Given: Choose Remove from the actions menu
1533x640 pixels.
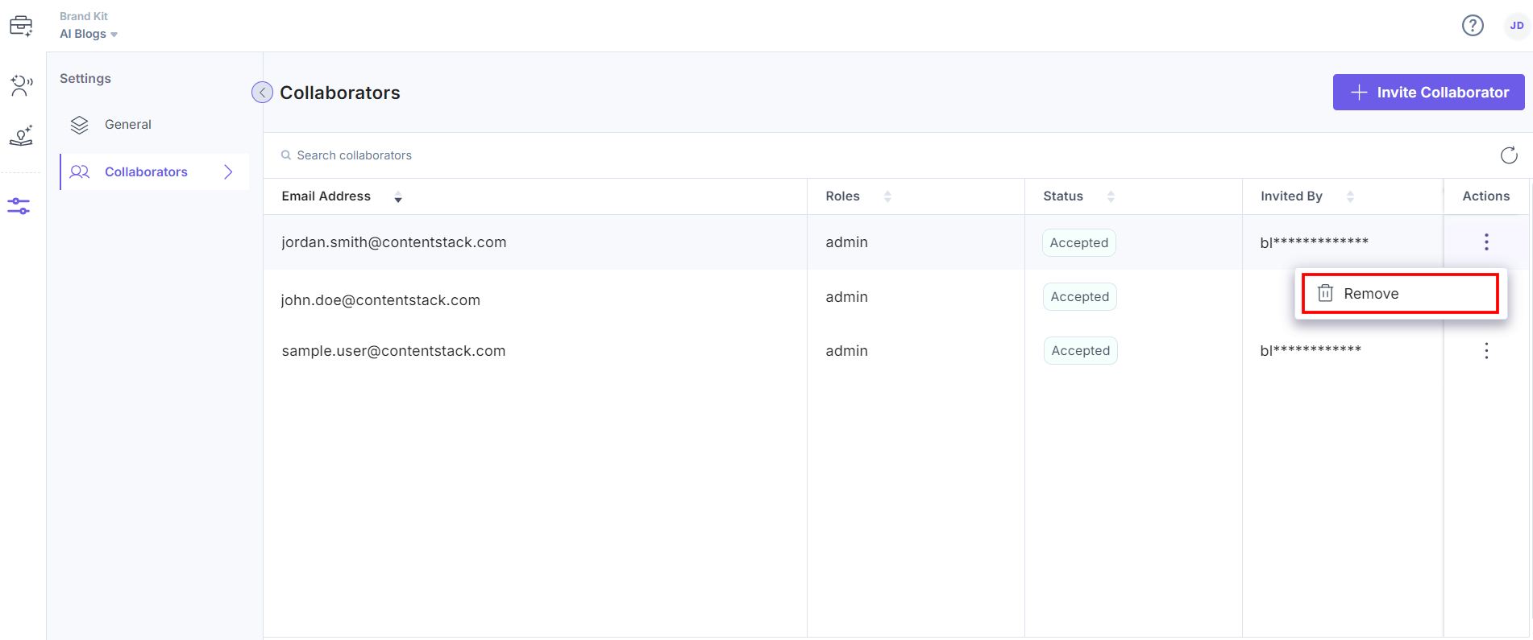Looking at the screenshot, I should click(x=1401, y=294).
